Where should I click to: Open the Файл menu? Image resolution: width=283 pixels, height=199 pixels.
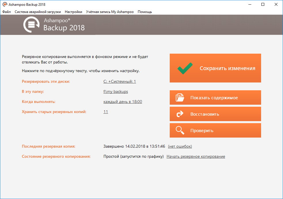click(6, 12)
